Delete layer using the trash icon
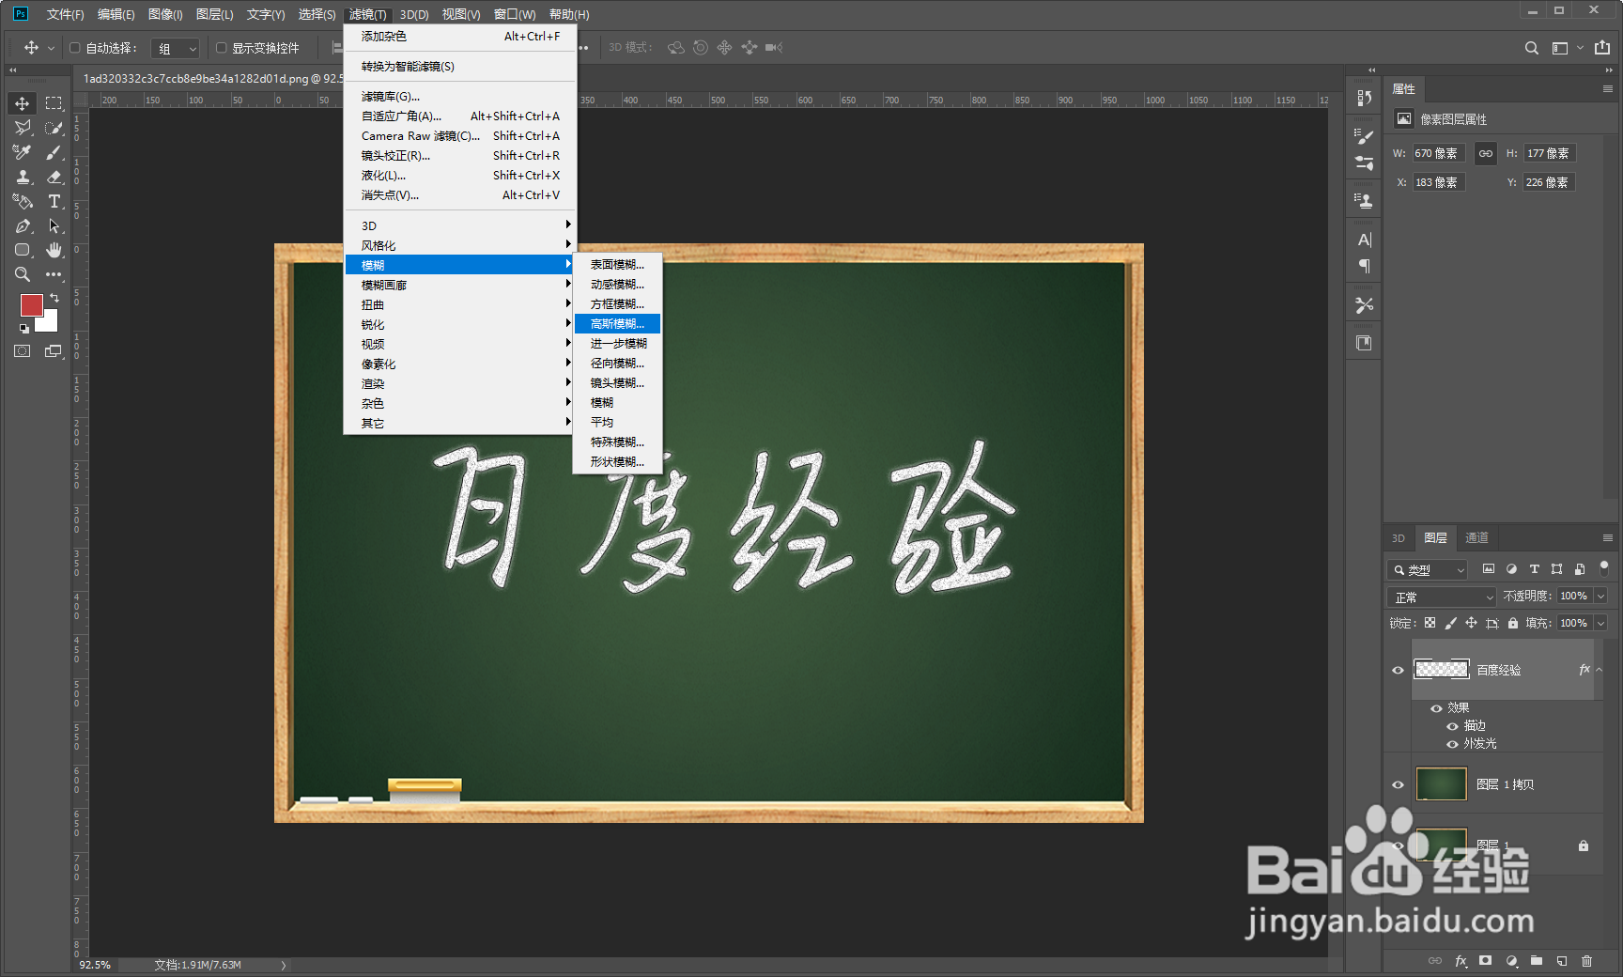 pyautogui.click(x=1587, y=960)
